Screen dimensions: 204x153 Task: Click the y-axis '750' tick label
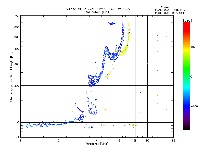click(17, 16)
